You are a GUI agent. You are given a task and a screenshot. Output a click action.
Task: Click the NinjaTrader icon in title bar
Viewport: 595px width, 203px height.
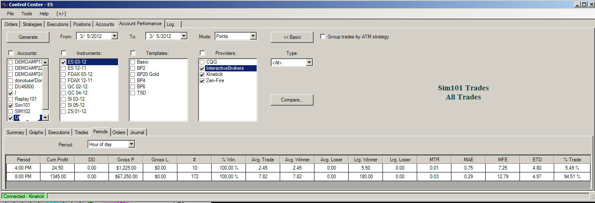coord(5,4)
